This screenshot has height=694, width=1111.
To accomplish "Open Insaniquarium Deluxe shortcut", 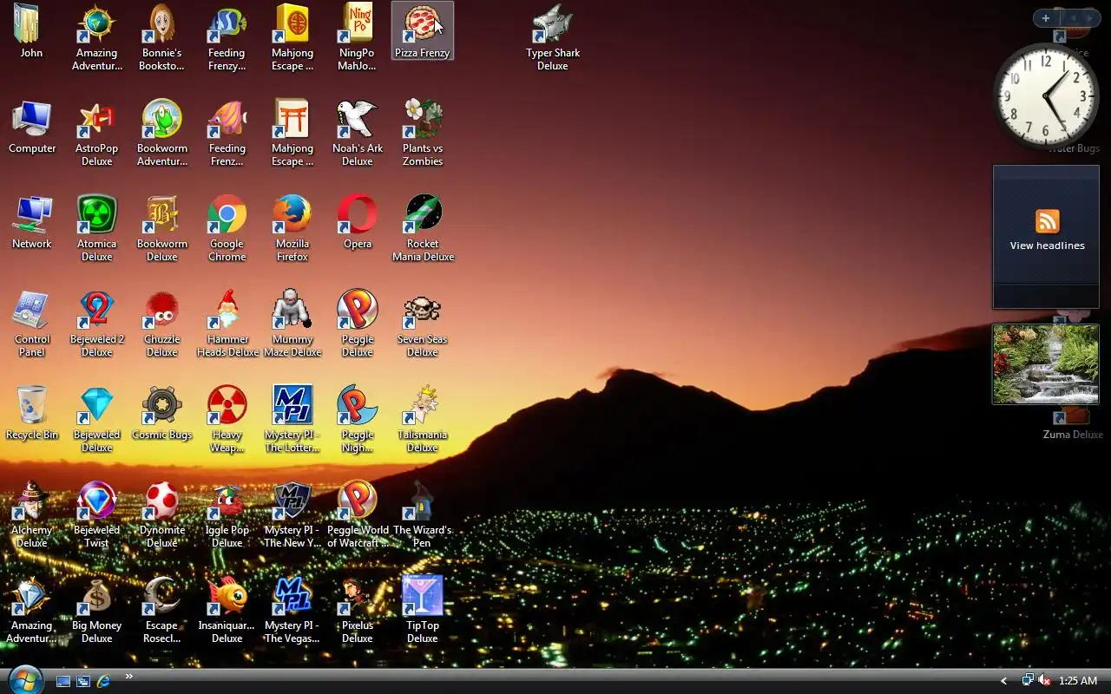I will click(x=227, y=610).
